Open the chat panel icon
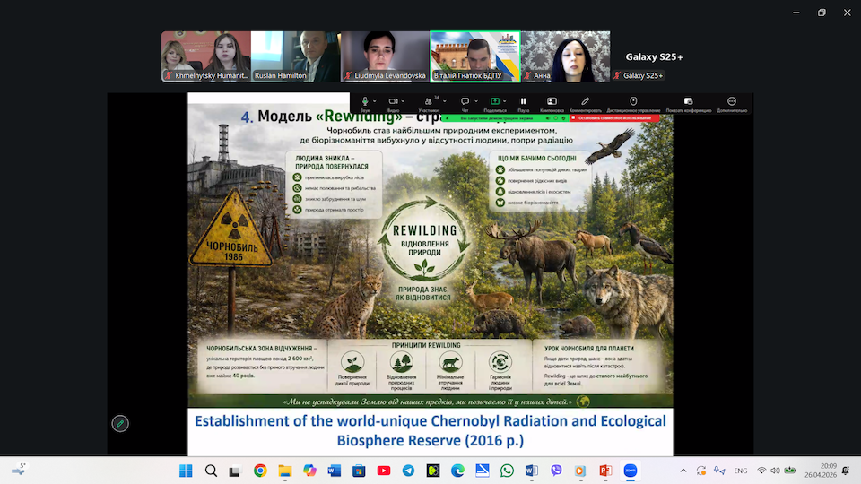 point(465,102)
